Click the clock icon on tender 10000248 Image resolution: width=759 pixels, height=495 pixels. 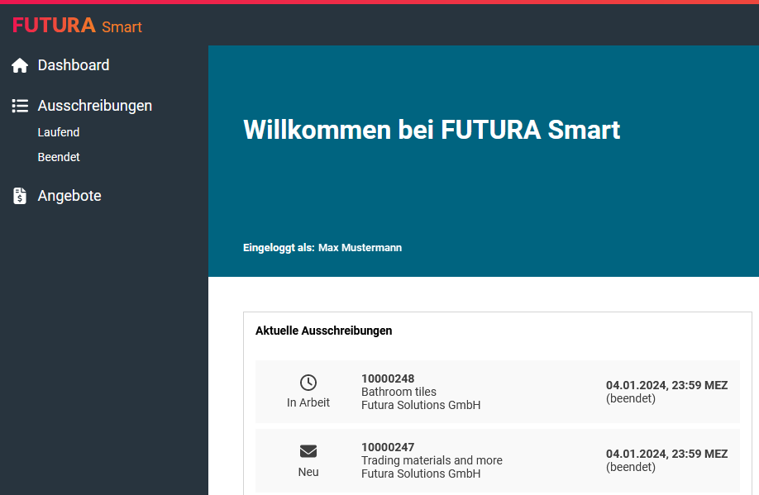(308, 382)
